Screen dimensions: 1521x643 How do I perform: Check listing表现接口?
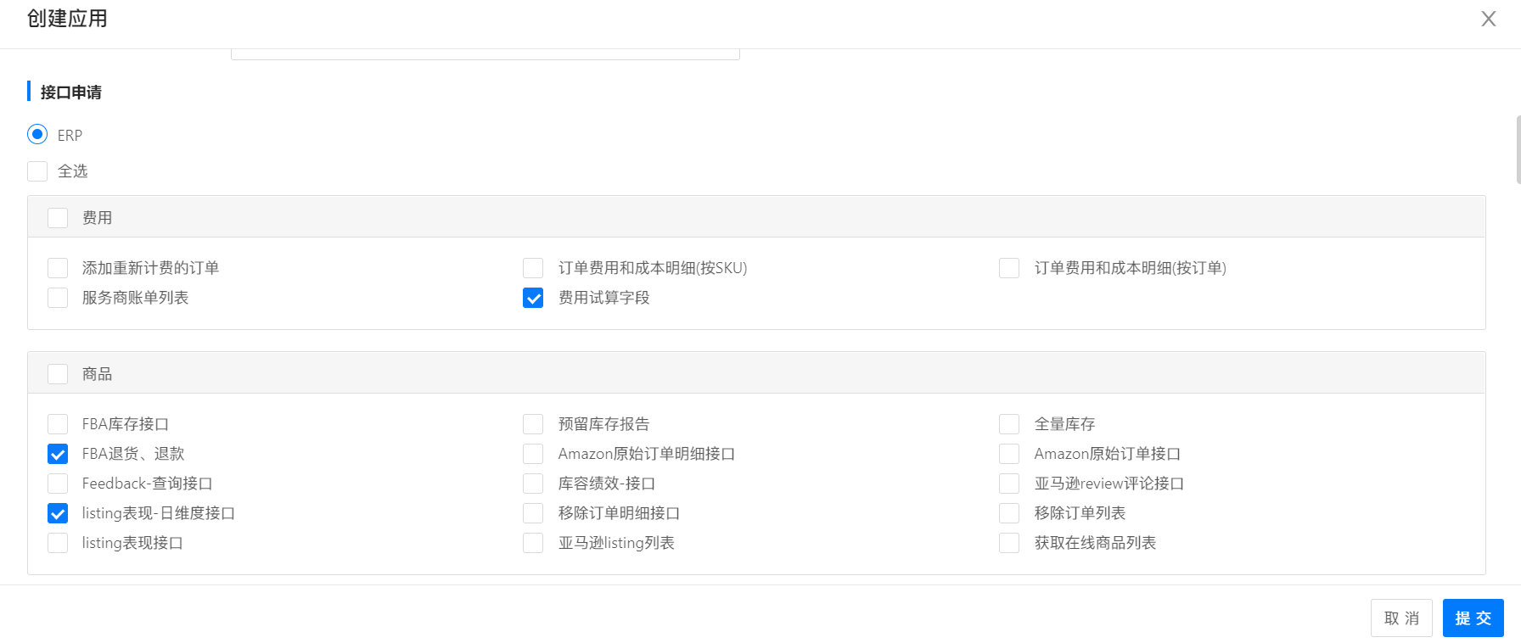[x=58, y=543]
